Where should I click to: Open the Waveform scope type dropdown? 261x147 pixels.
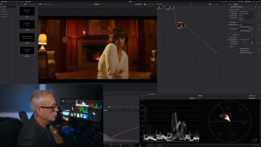tap(193, 98)
